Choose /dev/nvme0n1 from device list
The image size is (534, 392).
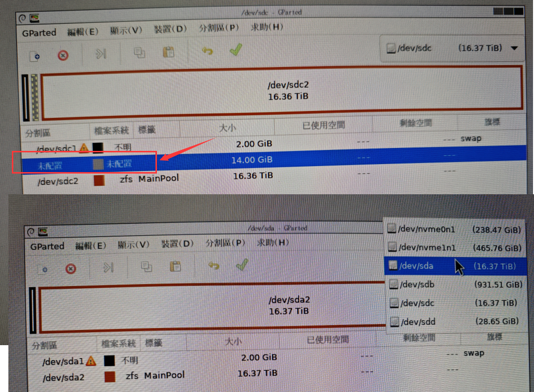(455, 229)
